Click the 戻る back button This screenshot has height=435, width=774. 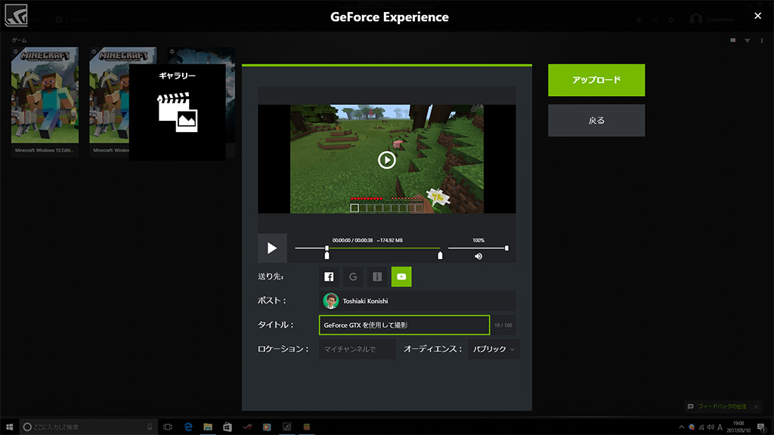tap(596, 120)
